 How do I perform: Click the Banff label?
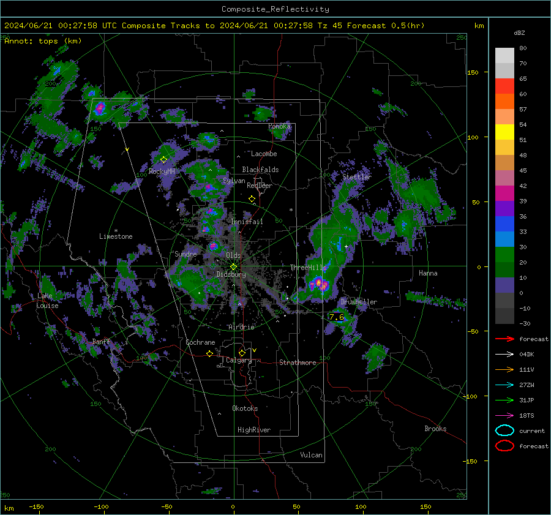tap(101, 342)
